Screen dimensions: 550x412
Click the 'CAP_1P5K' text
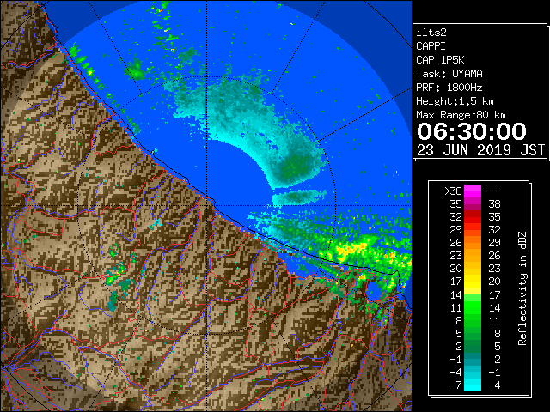[x=440, y=60]
